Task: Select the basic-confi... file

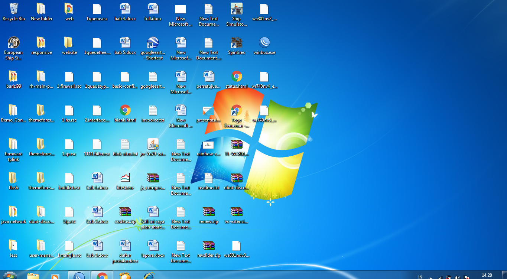Action: click(x=125, y=77)
